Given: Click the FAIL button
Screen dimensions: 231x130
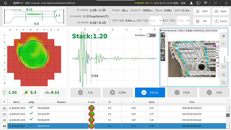Looking at the screenshot, I should click(x=214, y=92).
